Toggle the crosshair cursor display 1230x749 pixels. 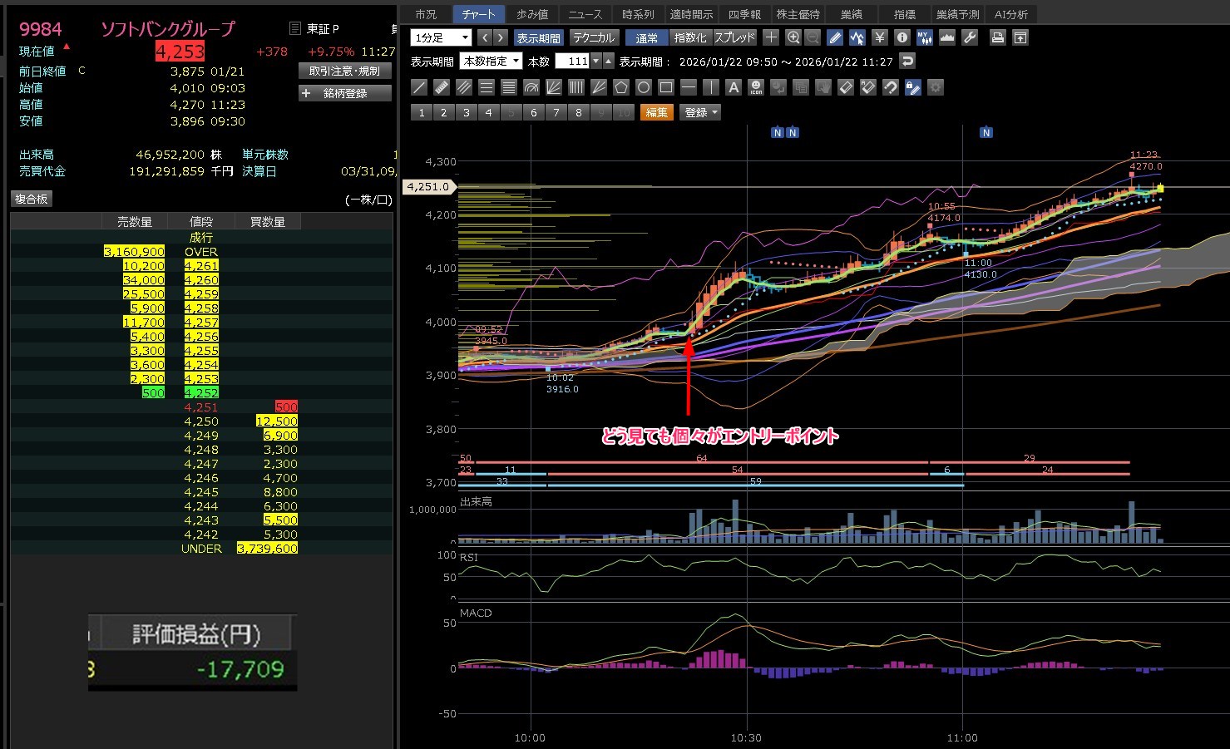771,37
